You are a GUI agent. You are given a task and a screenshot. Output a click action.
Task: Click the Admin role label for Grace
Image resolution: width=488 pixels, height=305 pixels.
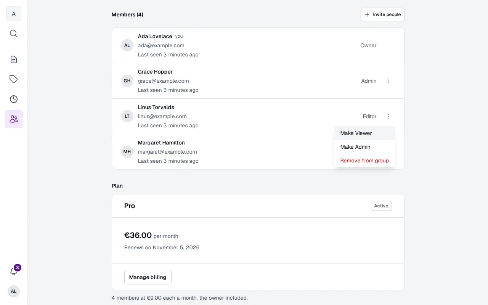tap(369, 81)
